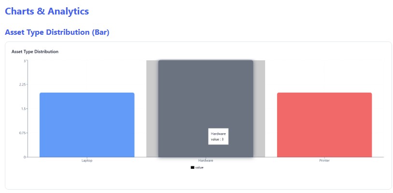Click the "value" legend label
The width and height of the screenshot is (393, 193).
pos(199,167)
